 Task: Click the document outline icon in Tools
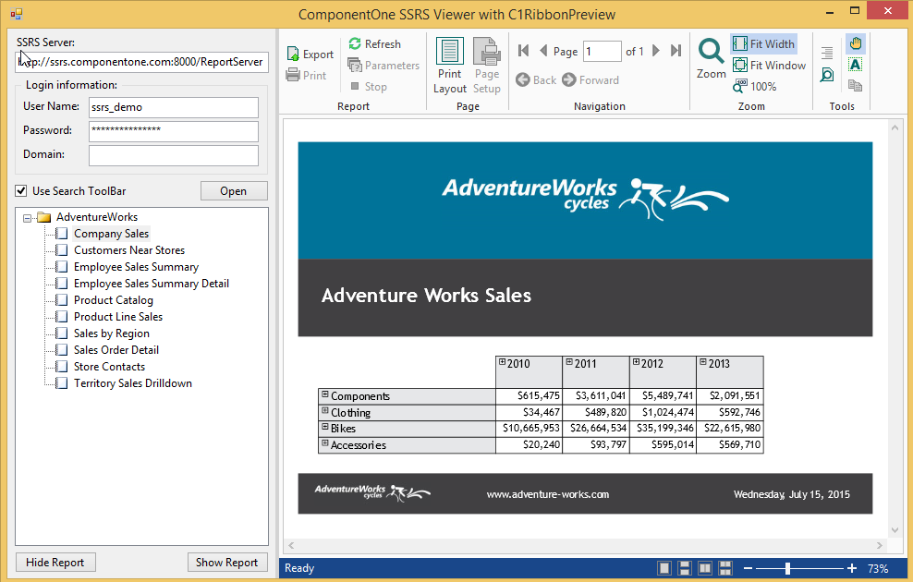[x=827, y=53]
